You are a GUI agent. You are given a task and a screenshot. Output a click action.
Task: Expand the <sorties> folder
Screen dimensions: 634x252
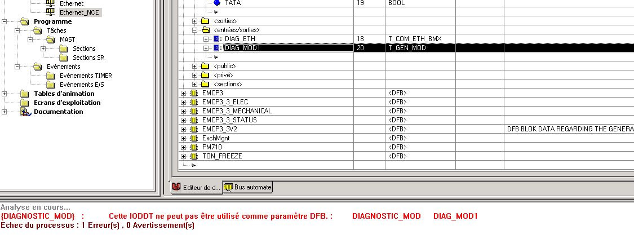click(x=195, y=21)
